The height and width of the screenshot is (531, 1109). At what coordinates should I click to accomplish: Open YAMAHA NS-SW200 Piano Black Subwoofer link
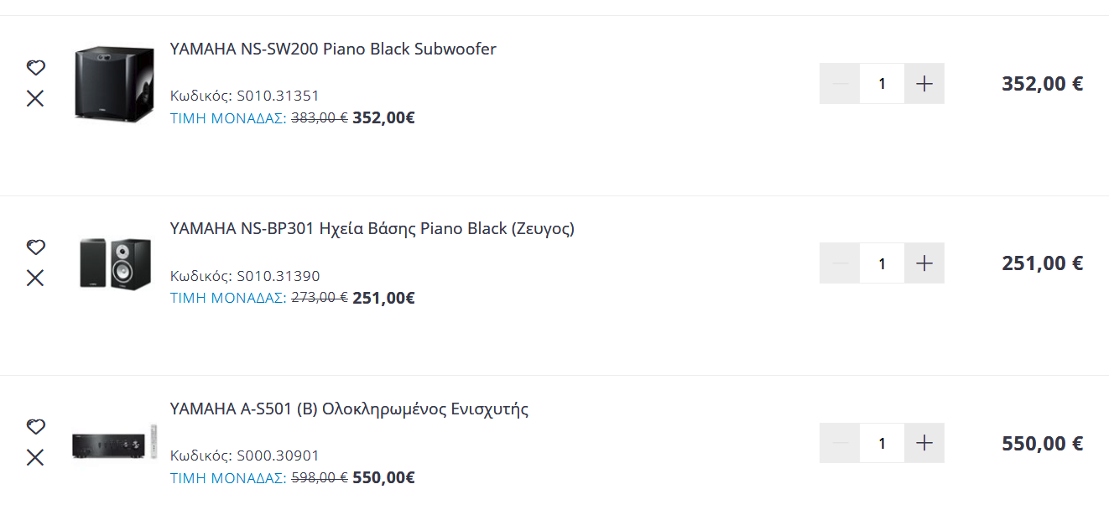333,49
